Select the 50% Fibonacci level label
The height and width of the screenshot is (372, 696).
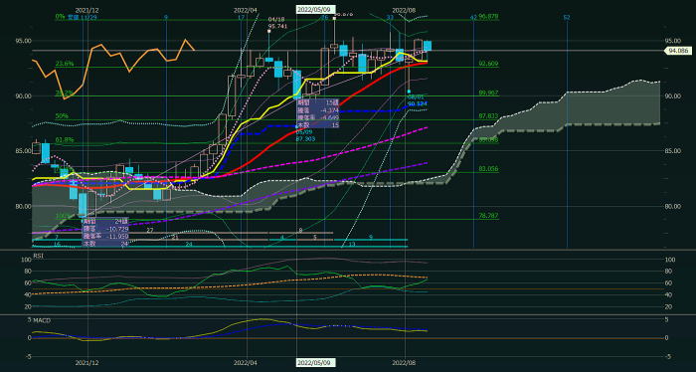pyautogui.click(x=62, y=116)
